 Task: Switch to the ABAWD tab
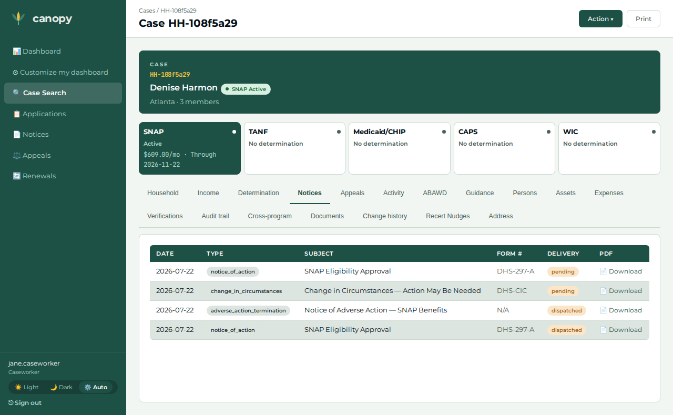click(435, 193)
